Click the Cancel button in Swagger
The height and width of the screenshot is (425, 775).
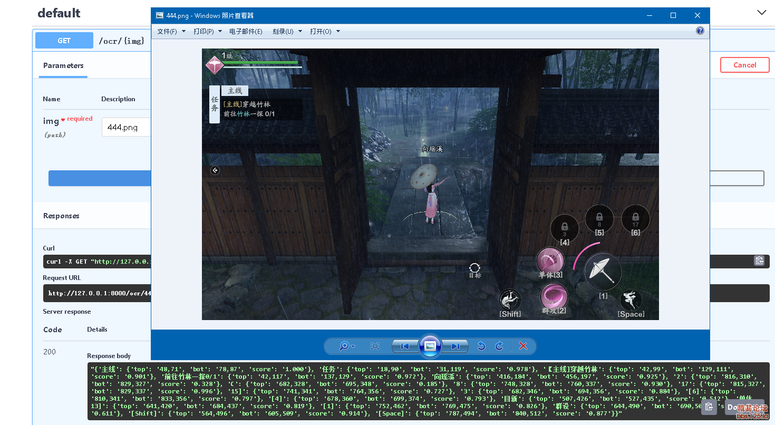click(x=744, y=65)
